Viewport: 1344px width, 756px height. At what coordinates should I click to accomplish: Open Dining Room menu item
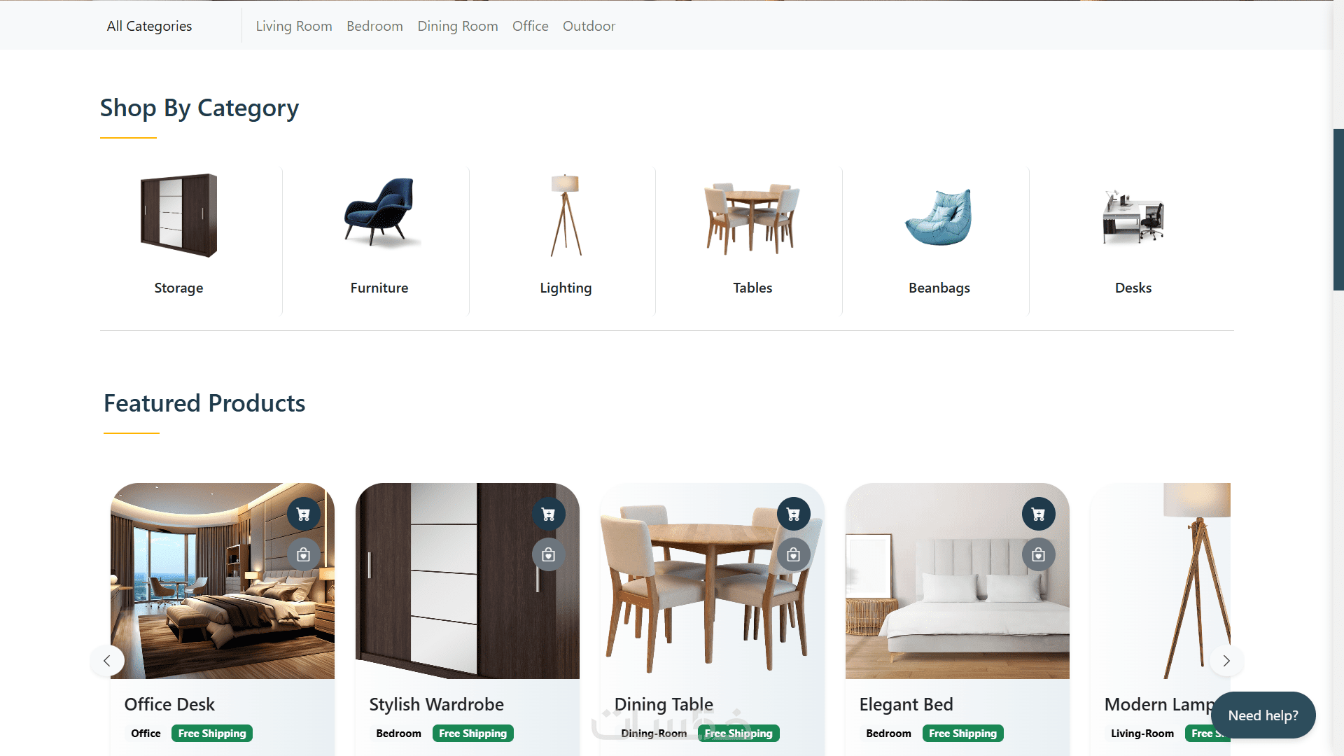coord(458,26)
